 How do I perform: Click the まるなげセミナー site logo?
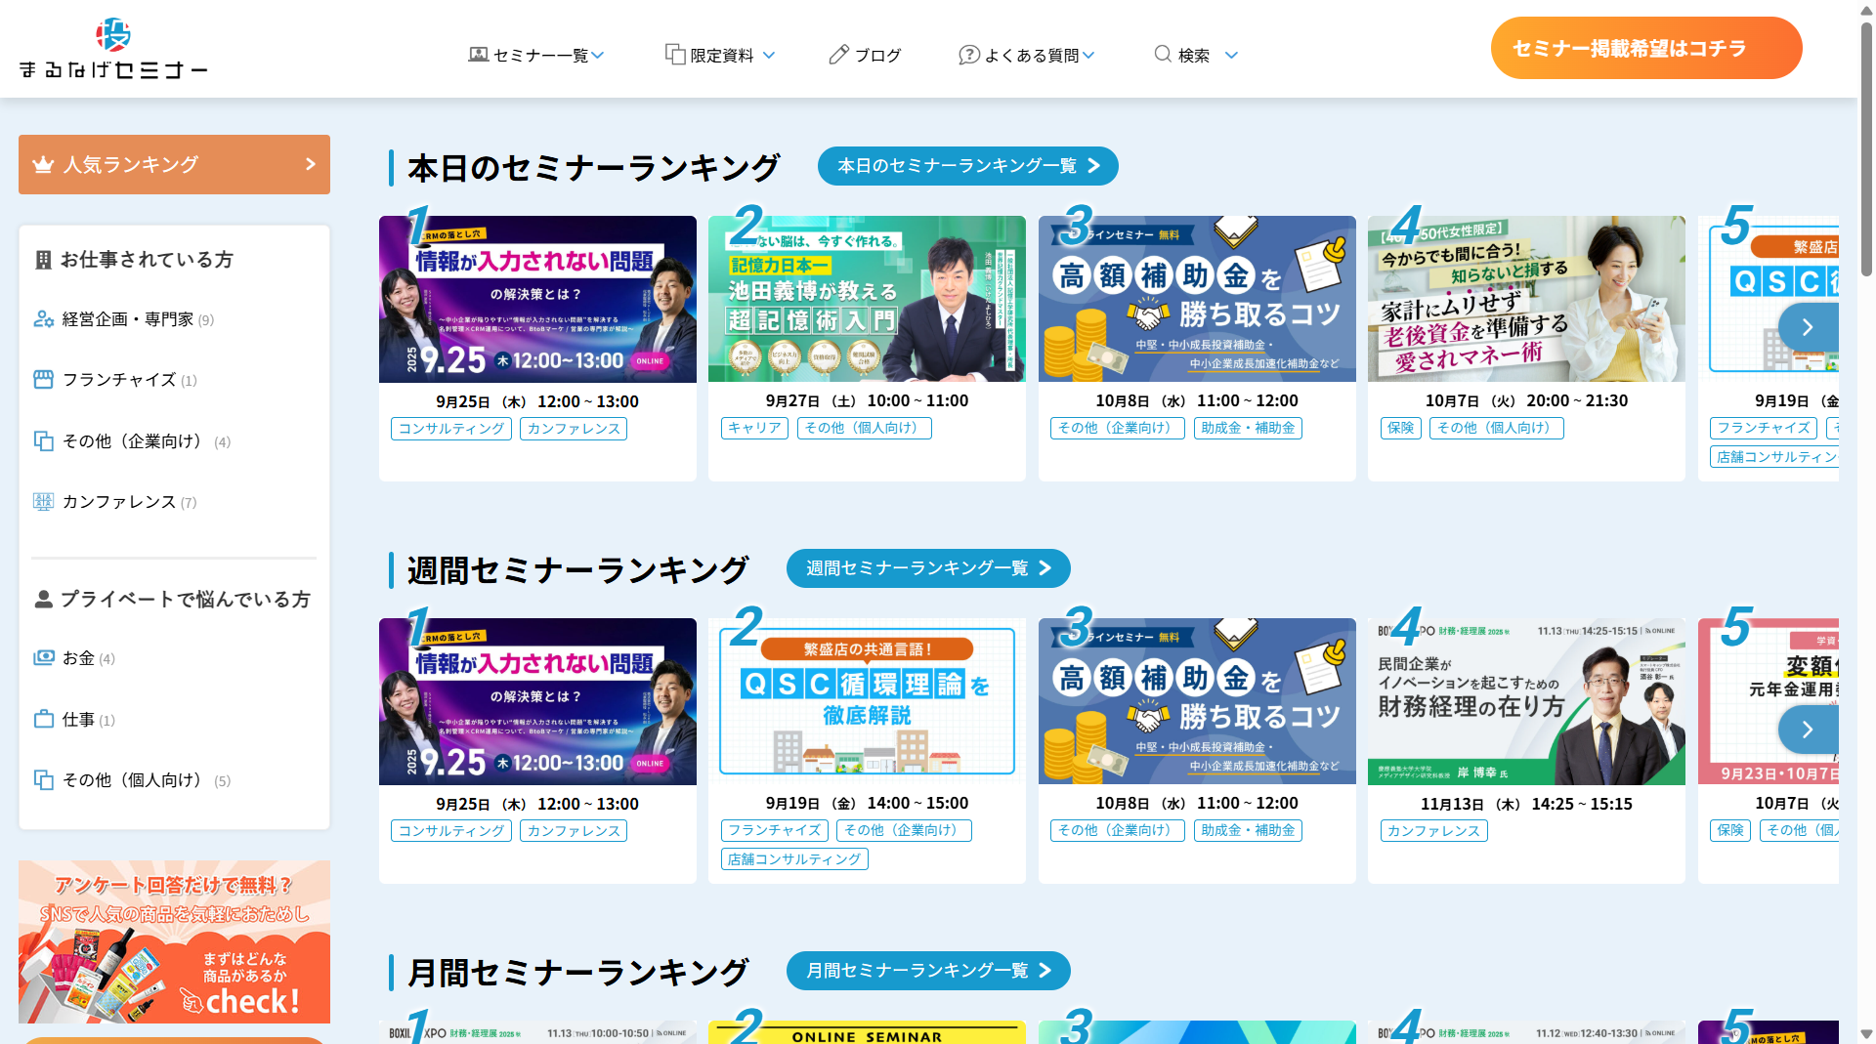coord(113,49)
